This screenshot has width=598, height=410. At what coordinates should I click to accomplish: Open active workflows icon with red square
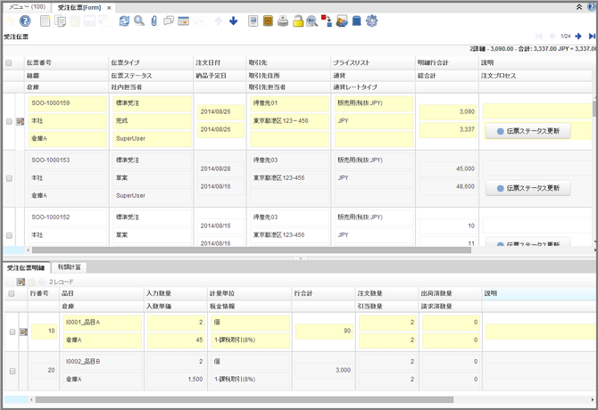pos(327,20)
